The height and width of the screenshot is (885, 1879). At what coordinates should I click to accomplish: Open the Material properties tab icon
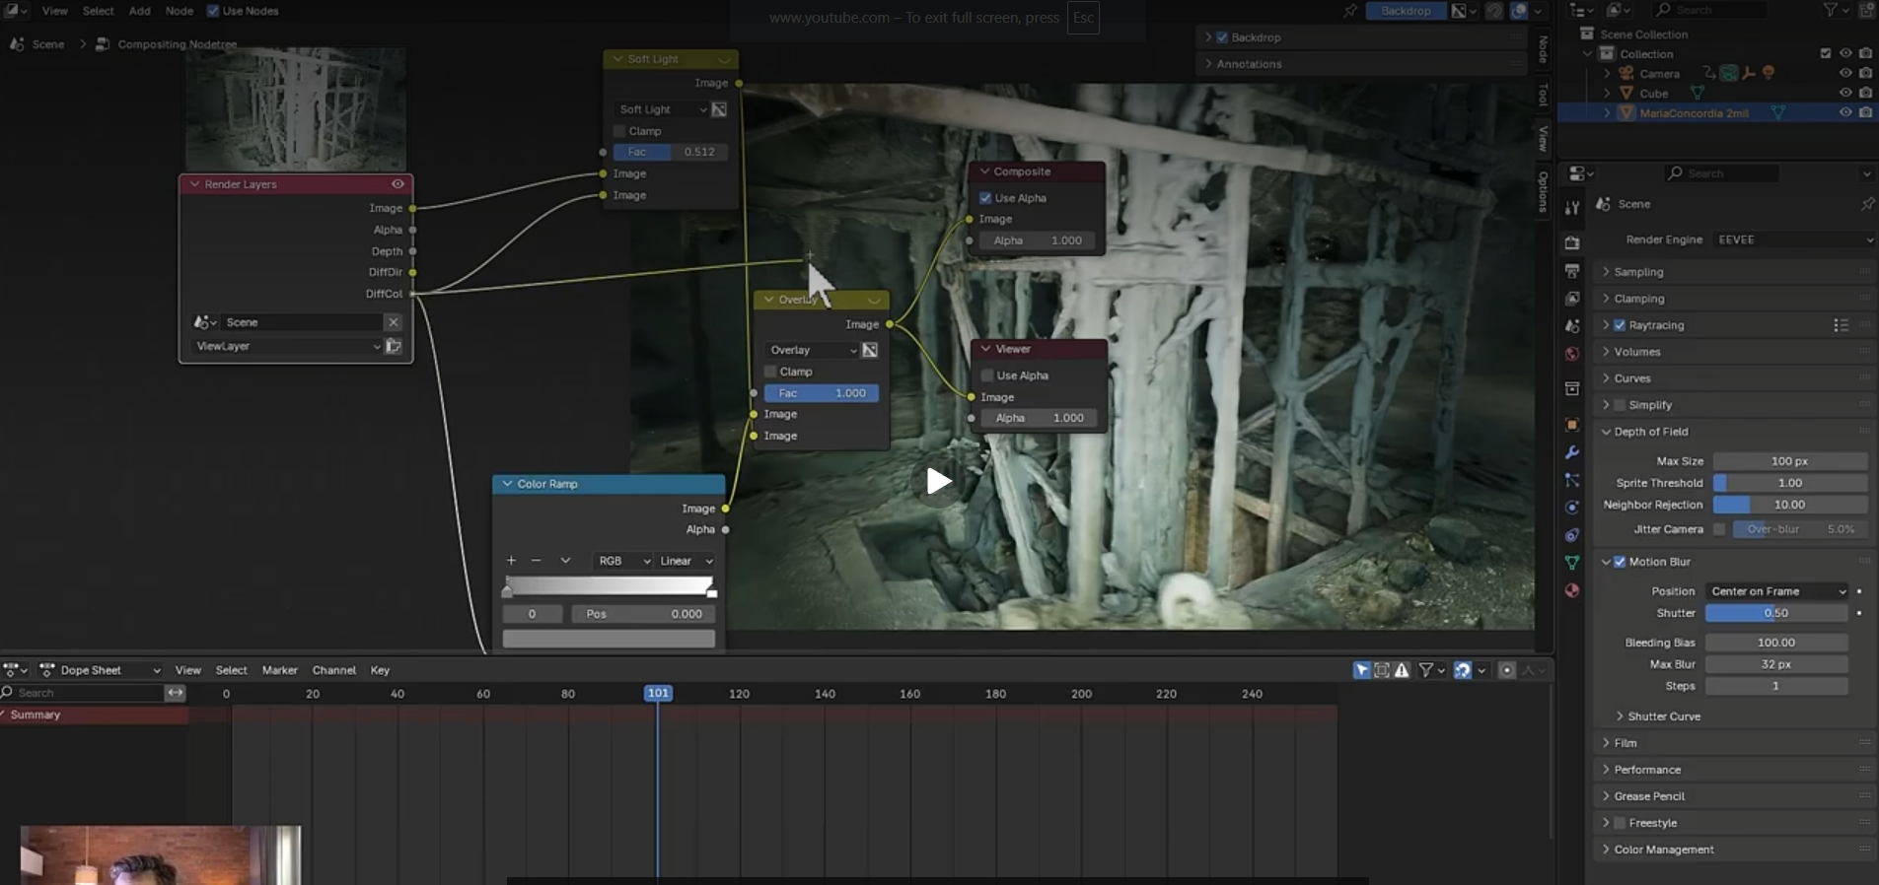(x=1572, y=590)
